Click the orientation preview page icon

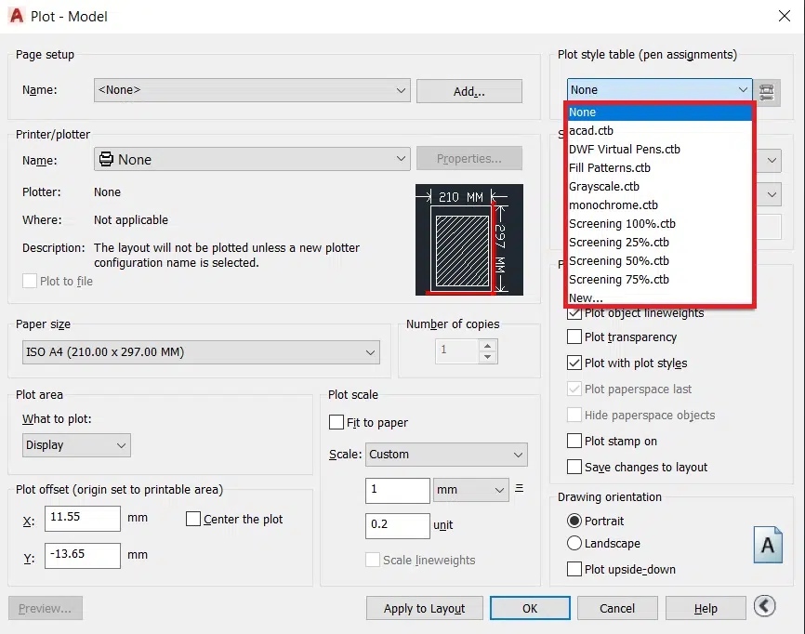pos(767,546)
